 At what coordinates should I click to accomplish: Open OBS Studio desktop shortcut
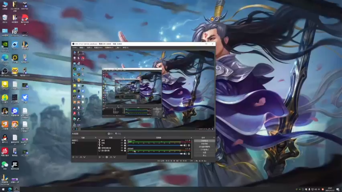click(5, 72)
